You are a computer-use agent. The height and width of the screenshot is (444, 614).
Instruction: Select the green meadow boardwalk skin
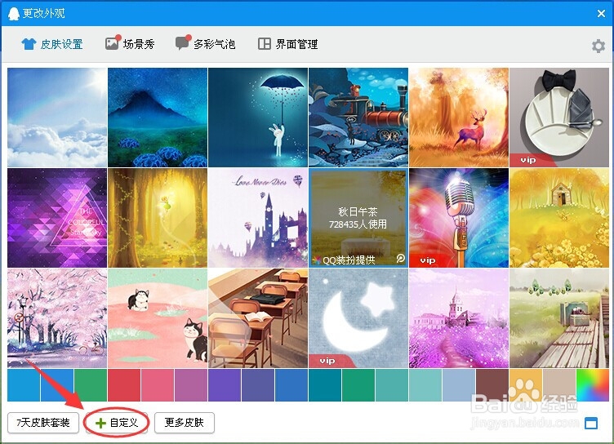(x=559, y=318)
